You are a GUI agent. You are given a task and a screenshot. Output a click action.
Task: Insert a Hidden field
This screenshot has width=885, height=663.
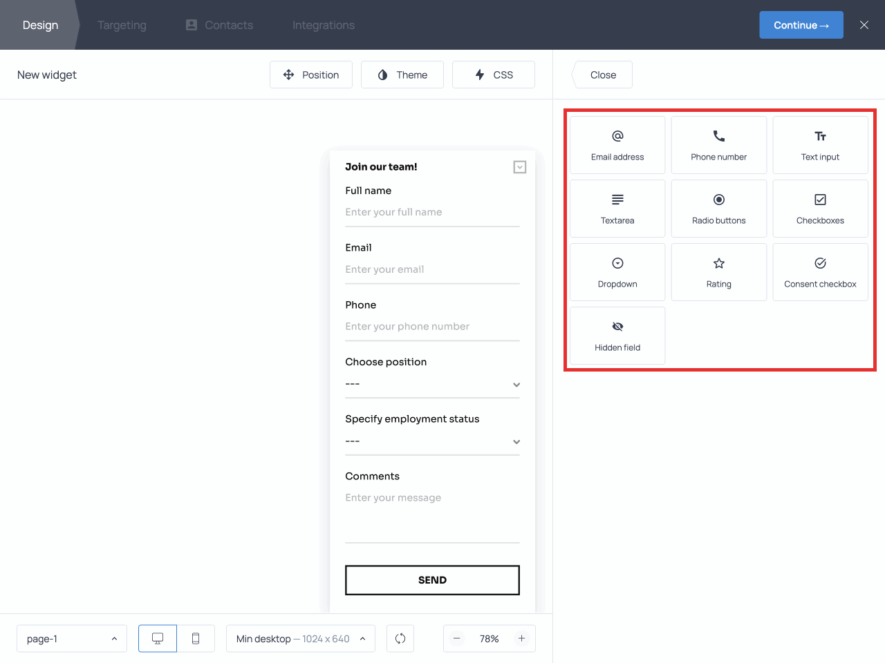click(617, 336)
